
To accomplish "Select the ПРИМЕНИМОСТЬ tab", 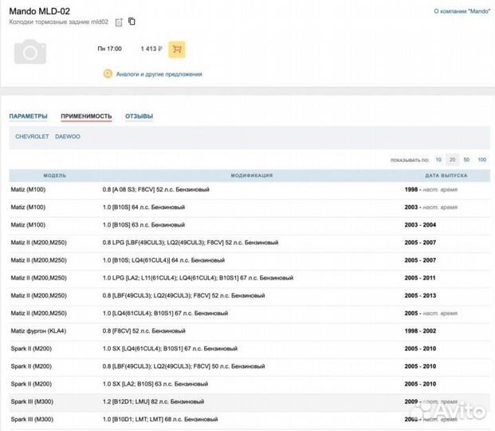I will (86, 117).
